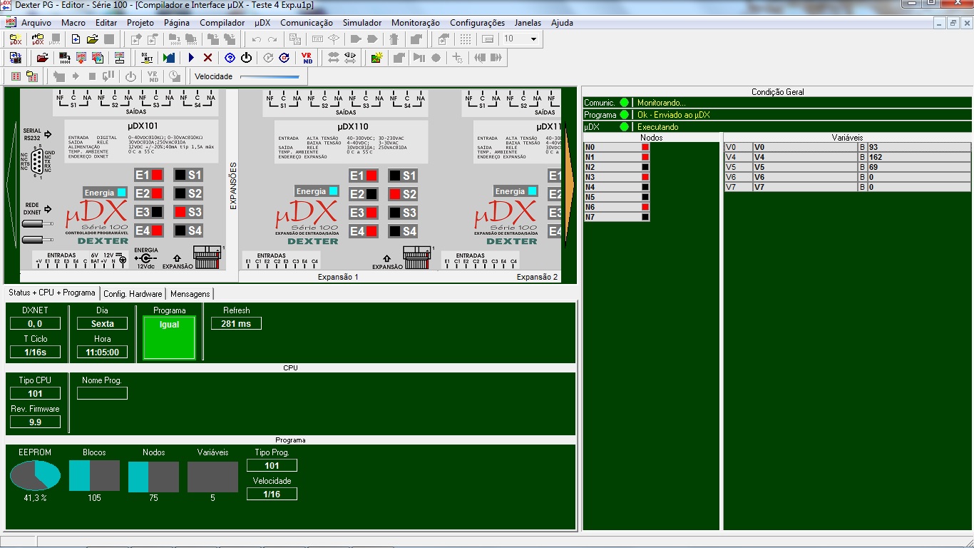The image size is (974, 548).
Task: Switch to the Mensagens tab
Action: [190, 294]
